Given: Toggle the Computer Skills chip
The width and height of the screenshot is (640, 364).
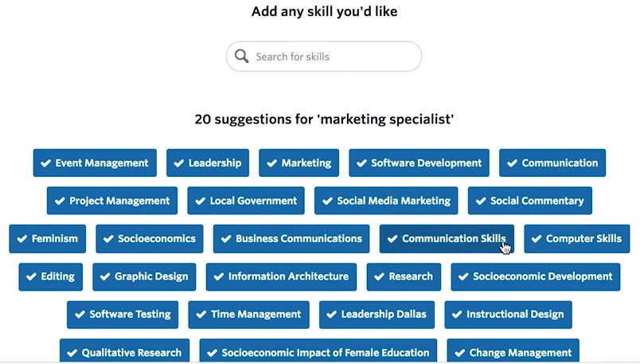Looking at the screenshot, I should [576, 239].
